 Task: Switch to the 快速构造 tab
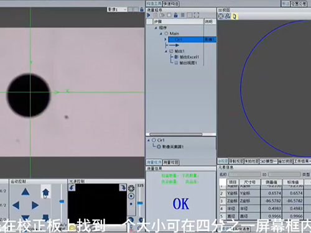tap(171, 4)
